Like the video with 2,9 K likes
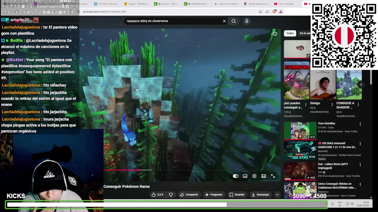 point(157,195)
